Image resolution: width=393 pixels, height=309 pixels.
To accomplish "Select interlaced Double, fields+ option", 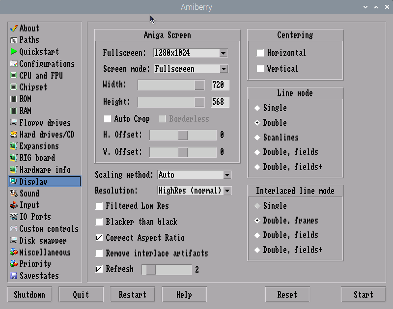I will pos(257,250).
